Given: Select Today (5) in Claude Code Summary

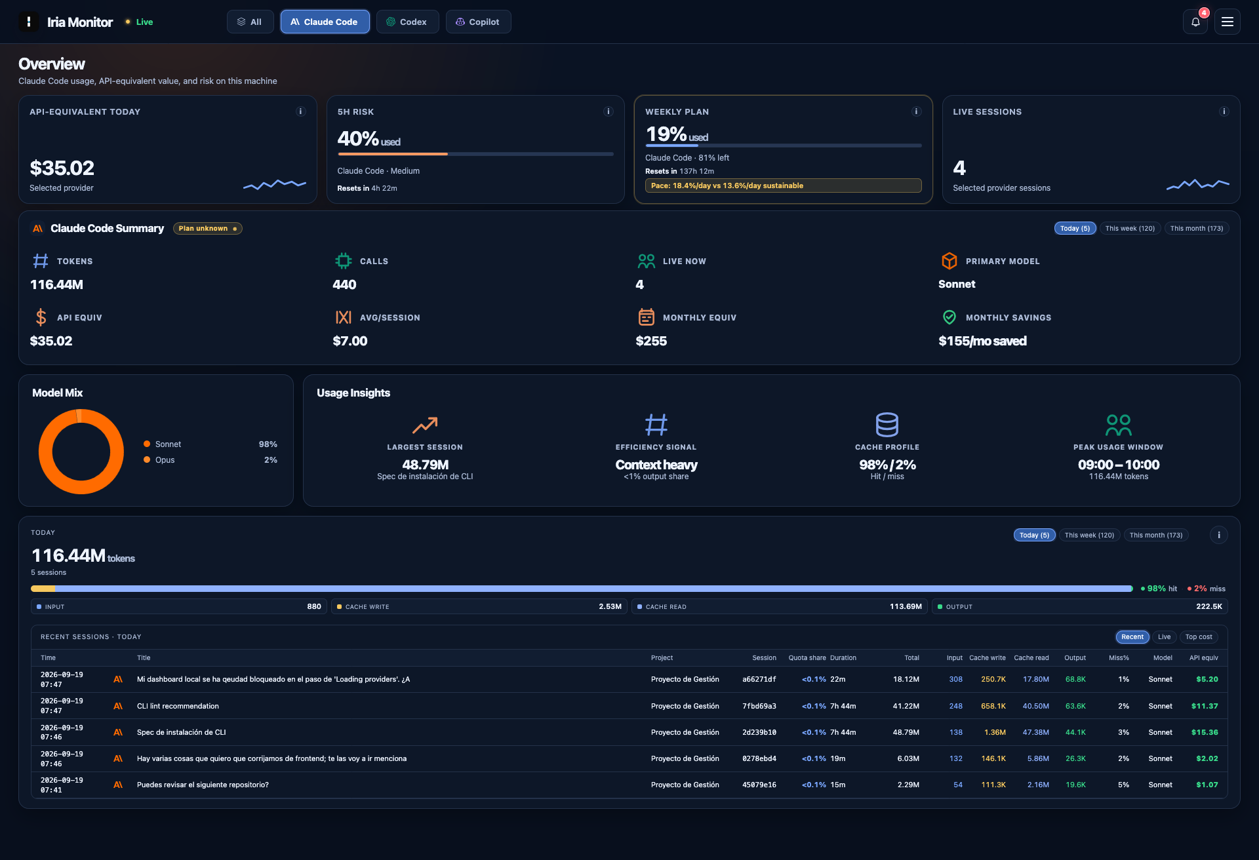Looking at the screenshot, I should click(x=1075, y=228).
